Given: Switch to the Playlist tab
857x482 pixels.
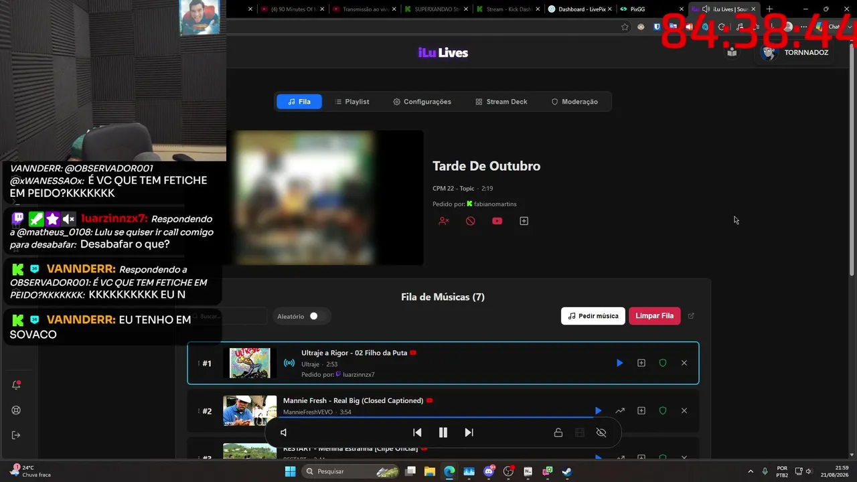Looking at the screenshot, I should point(352,102).
